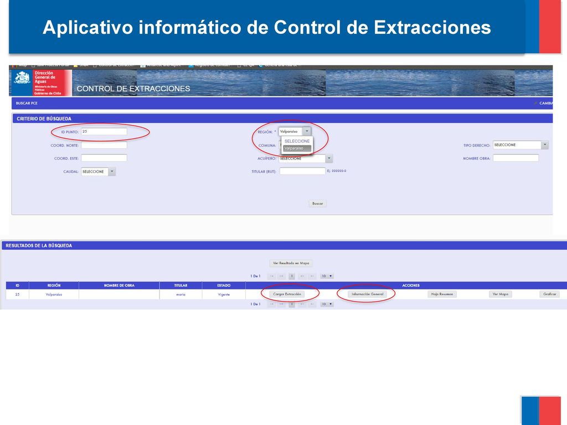Go to next page in paginator above table

pyautogui.click(x=302, y=276)
